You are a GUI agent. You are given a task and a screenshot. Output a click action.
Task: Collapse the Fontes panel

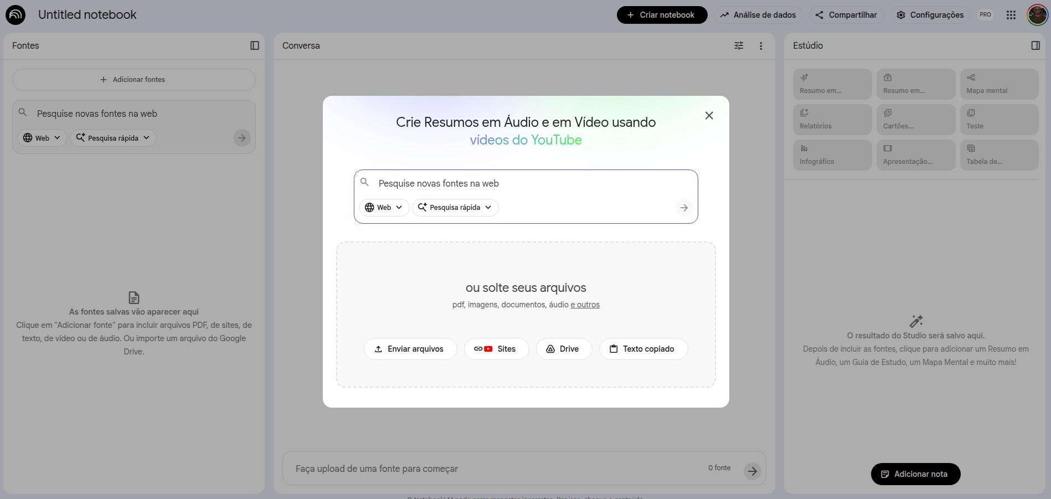(x=255, y=45)
